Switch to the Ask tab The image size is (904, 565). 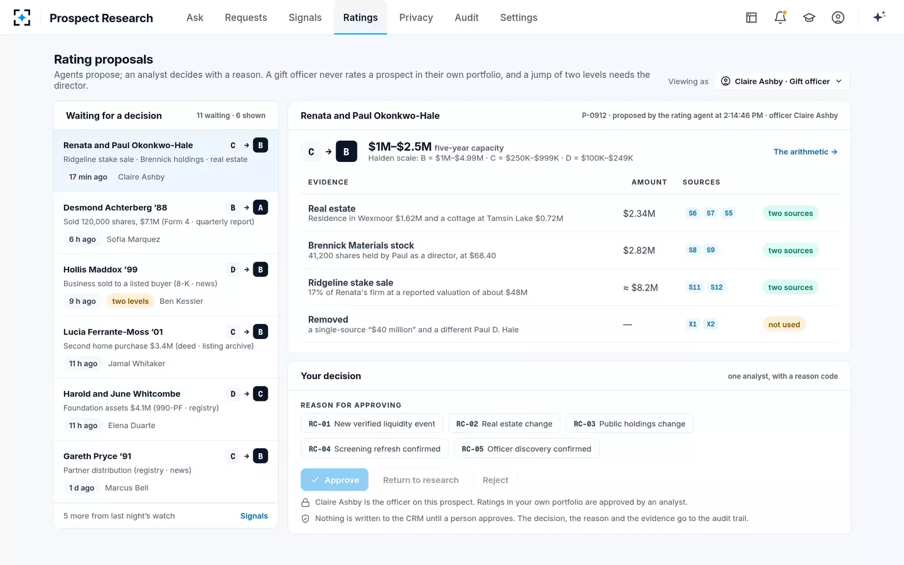click(195, 18)
